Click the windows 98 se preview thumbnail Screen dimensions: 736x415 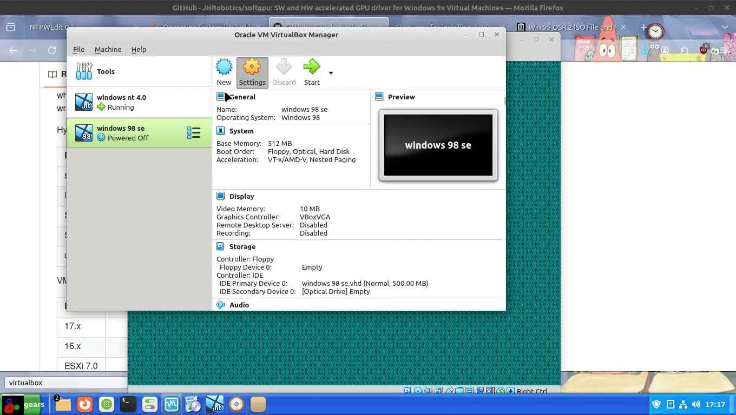(x=438, y=145)
